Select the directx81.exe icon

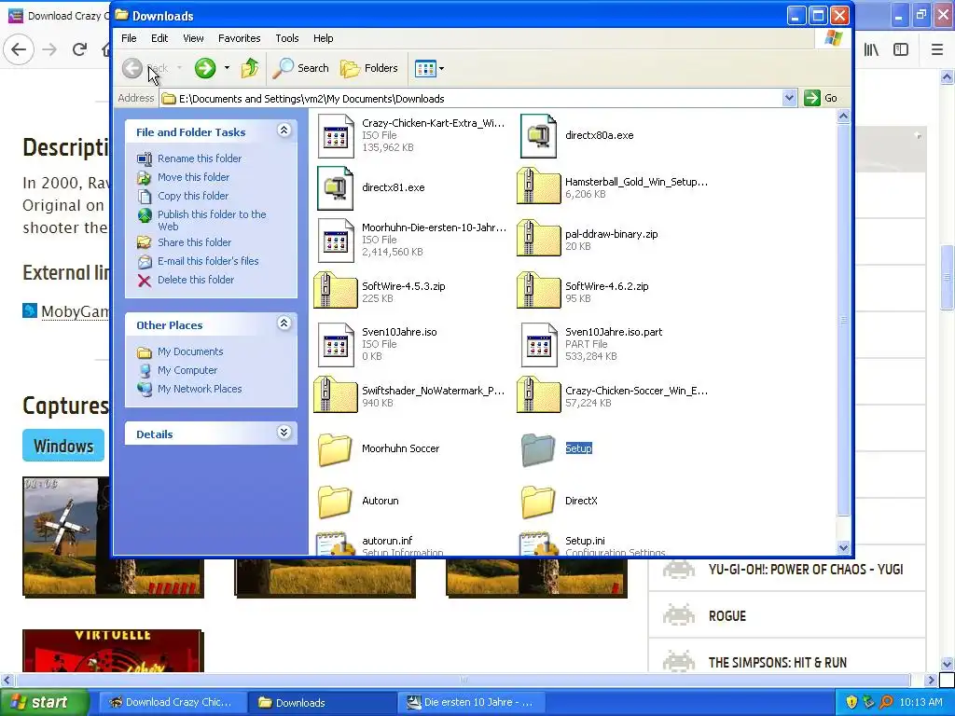[x=336, y=188]
